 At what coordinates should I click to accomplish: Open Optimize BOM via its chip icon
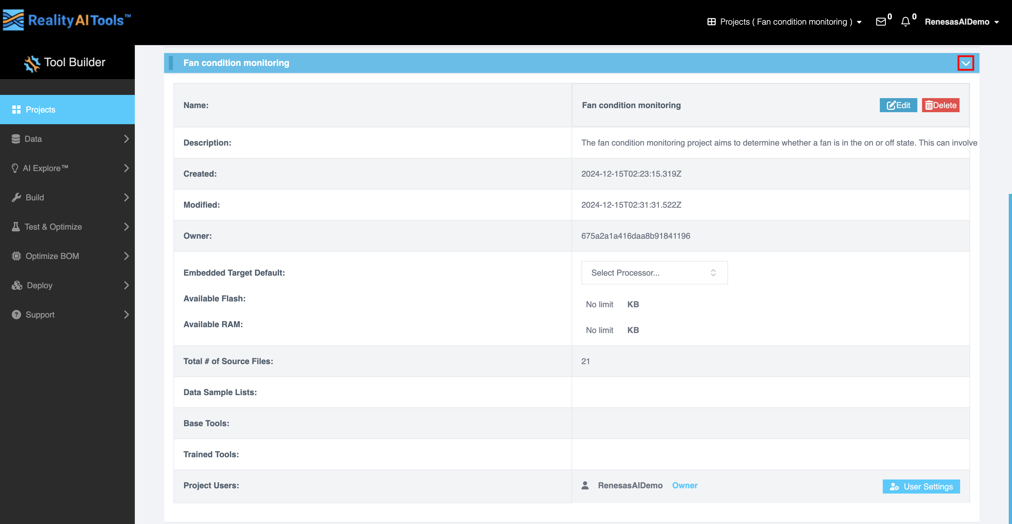[x=16, y=255]
